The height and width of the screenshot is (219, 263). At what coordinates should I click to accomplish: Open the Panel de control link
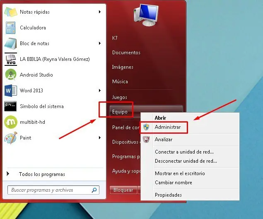pyautogui.click(x=126, y=128)
